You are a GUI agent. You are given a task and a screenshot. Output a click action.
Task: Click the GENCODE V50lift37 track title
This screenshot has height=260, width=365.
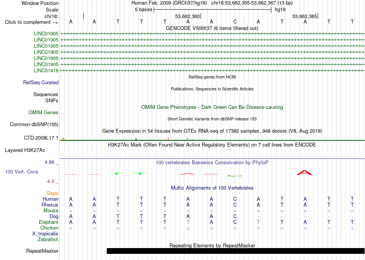(x=212, y=28)
